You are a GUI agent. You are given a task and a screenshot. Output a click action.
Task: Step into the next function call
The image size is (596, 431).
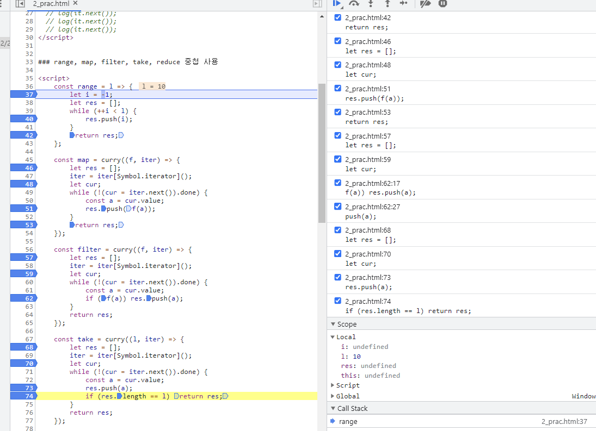(x=371, y=3)
